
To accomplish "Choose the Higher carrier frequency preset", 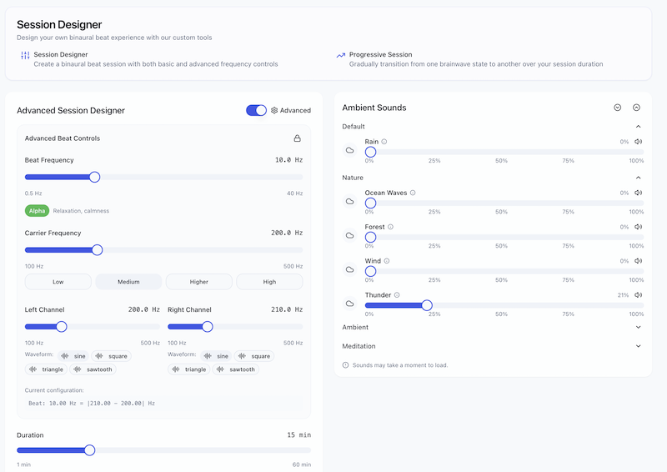I will coord(199,282).
